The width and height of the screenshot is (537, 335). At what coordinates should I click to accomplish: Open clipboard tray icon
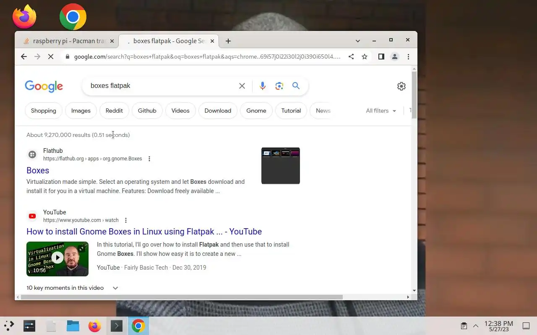click(x=464, y=326)
